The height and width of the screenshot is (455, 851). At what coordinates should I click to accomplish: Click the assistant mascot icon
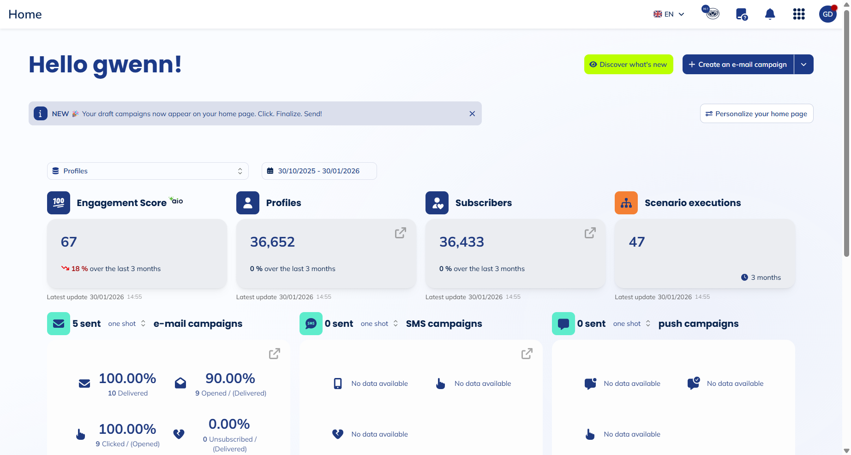[x=711, y=13]
